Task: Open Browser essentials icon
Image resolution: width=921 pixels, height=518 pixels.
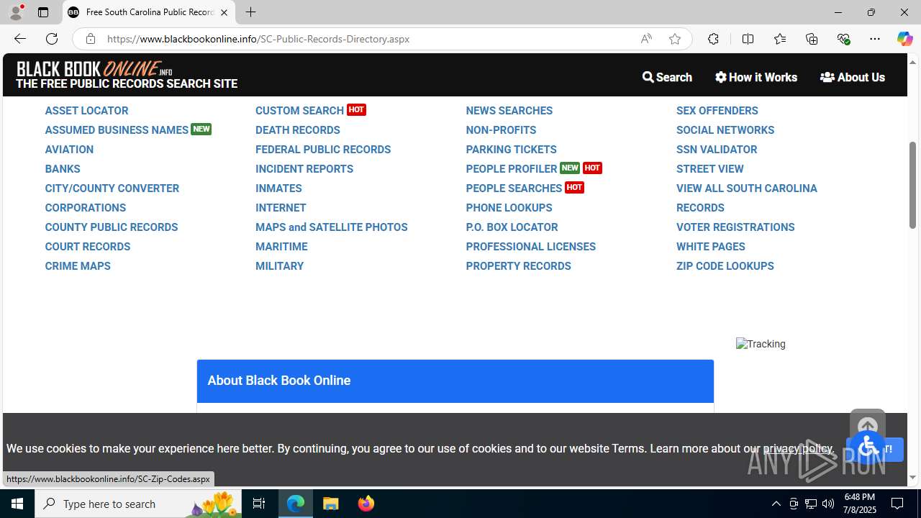Action: coord(843,39)
